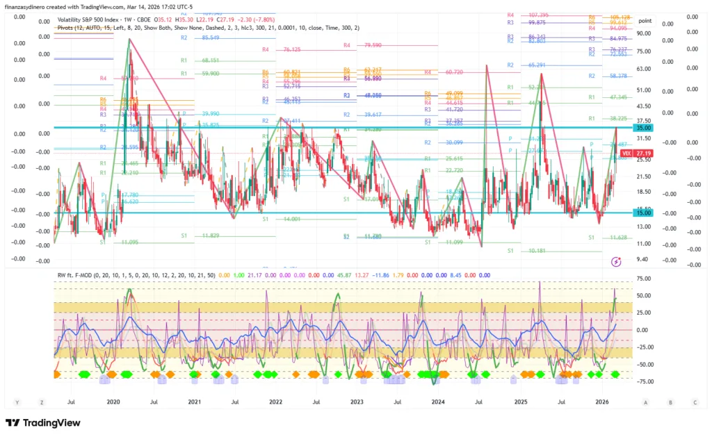The image size is (712, 437).
Task: Click the 2026 year label on the time axis
Action: tap(601, 402)
